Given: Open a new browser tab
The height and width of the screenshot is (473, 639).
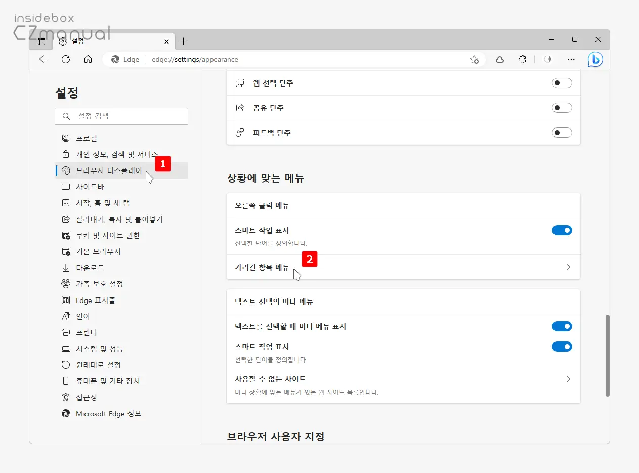Looking at the screenshot, I should (x=184, y=41).
